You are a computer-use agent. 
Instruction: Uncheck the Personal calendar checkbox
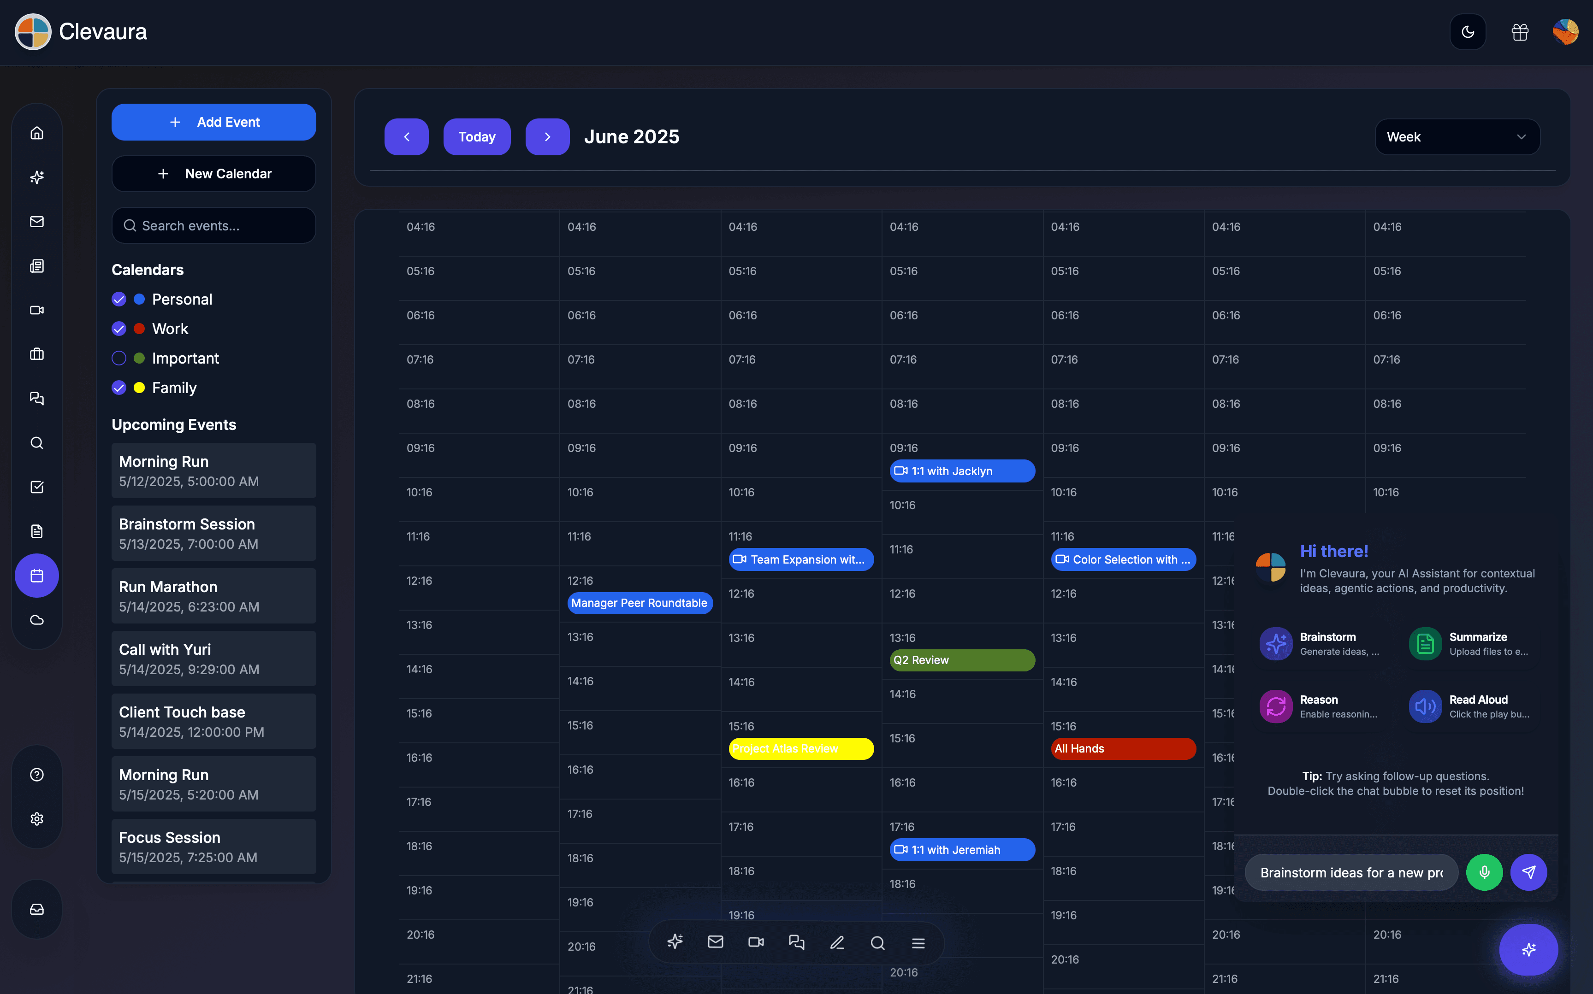tap(119, 300)
